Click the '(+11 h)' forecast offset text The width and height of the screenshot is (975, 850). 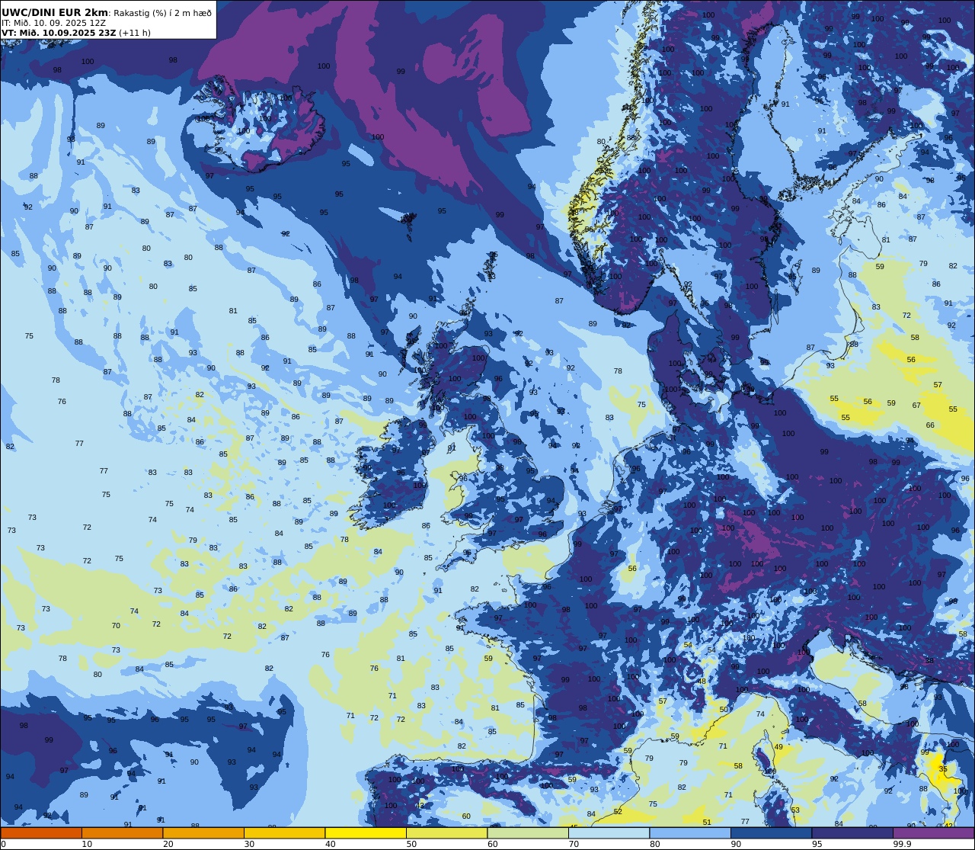click(135, 33)
